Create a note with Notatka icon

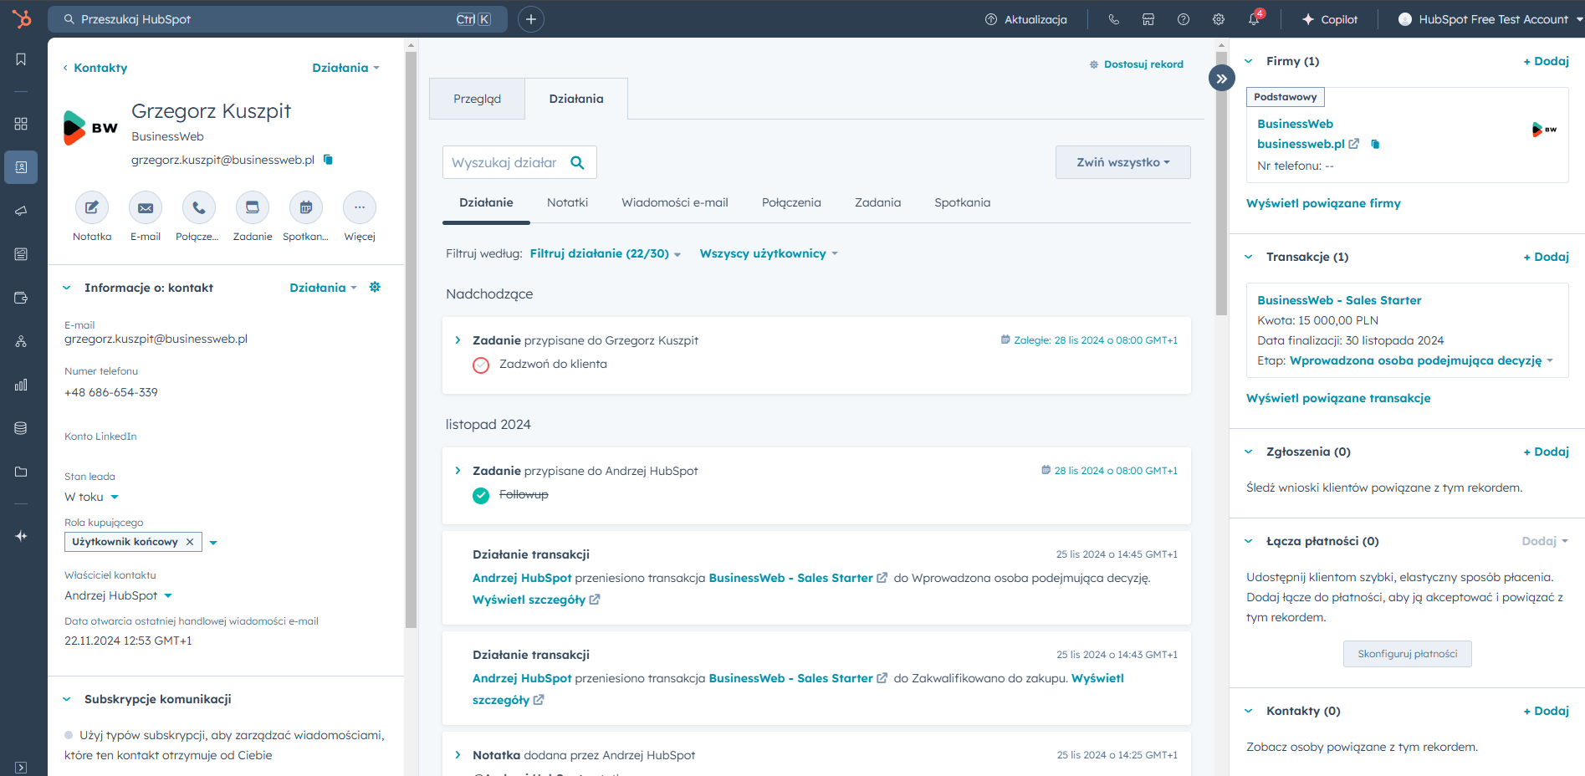[x=92, y=207]
